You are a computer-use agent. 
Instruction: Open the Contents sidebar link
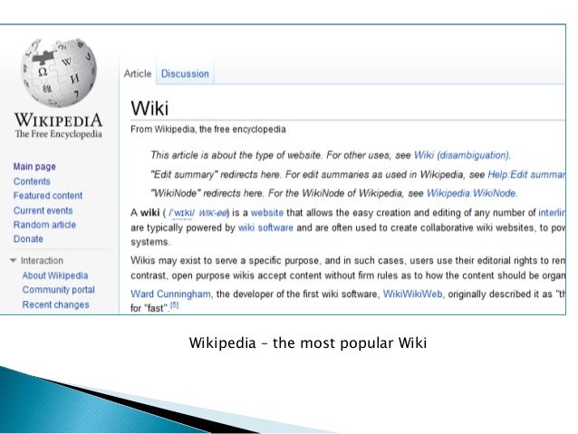point(32,181)
